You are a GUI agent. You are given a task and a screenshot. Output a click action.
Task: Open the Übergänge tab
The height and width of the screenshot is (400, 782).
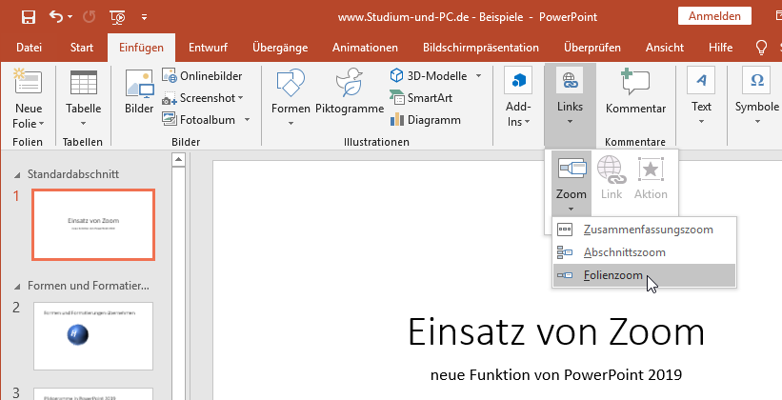click(x=280, y=48)
